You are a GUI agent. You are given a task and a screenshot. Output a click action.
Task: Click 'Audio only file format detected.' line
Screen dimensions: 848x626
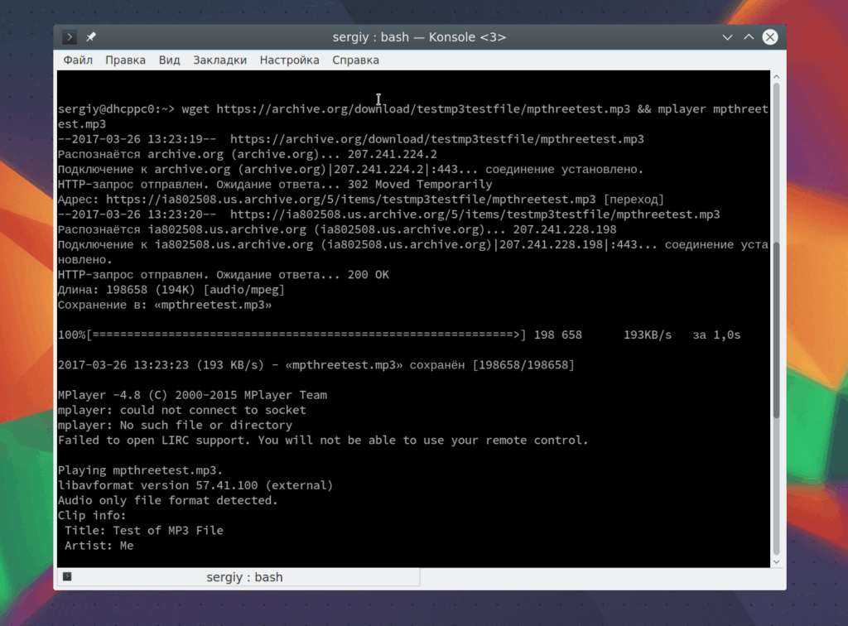[167, 501]
